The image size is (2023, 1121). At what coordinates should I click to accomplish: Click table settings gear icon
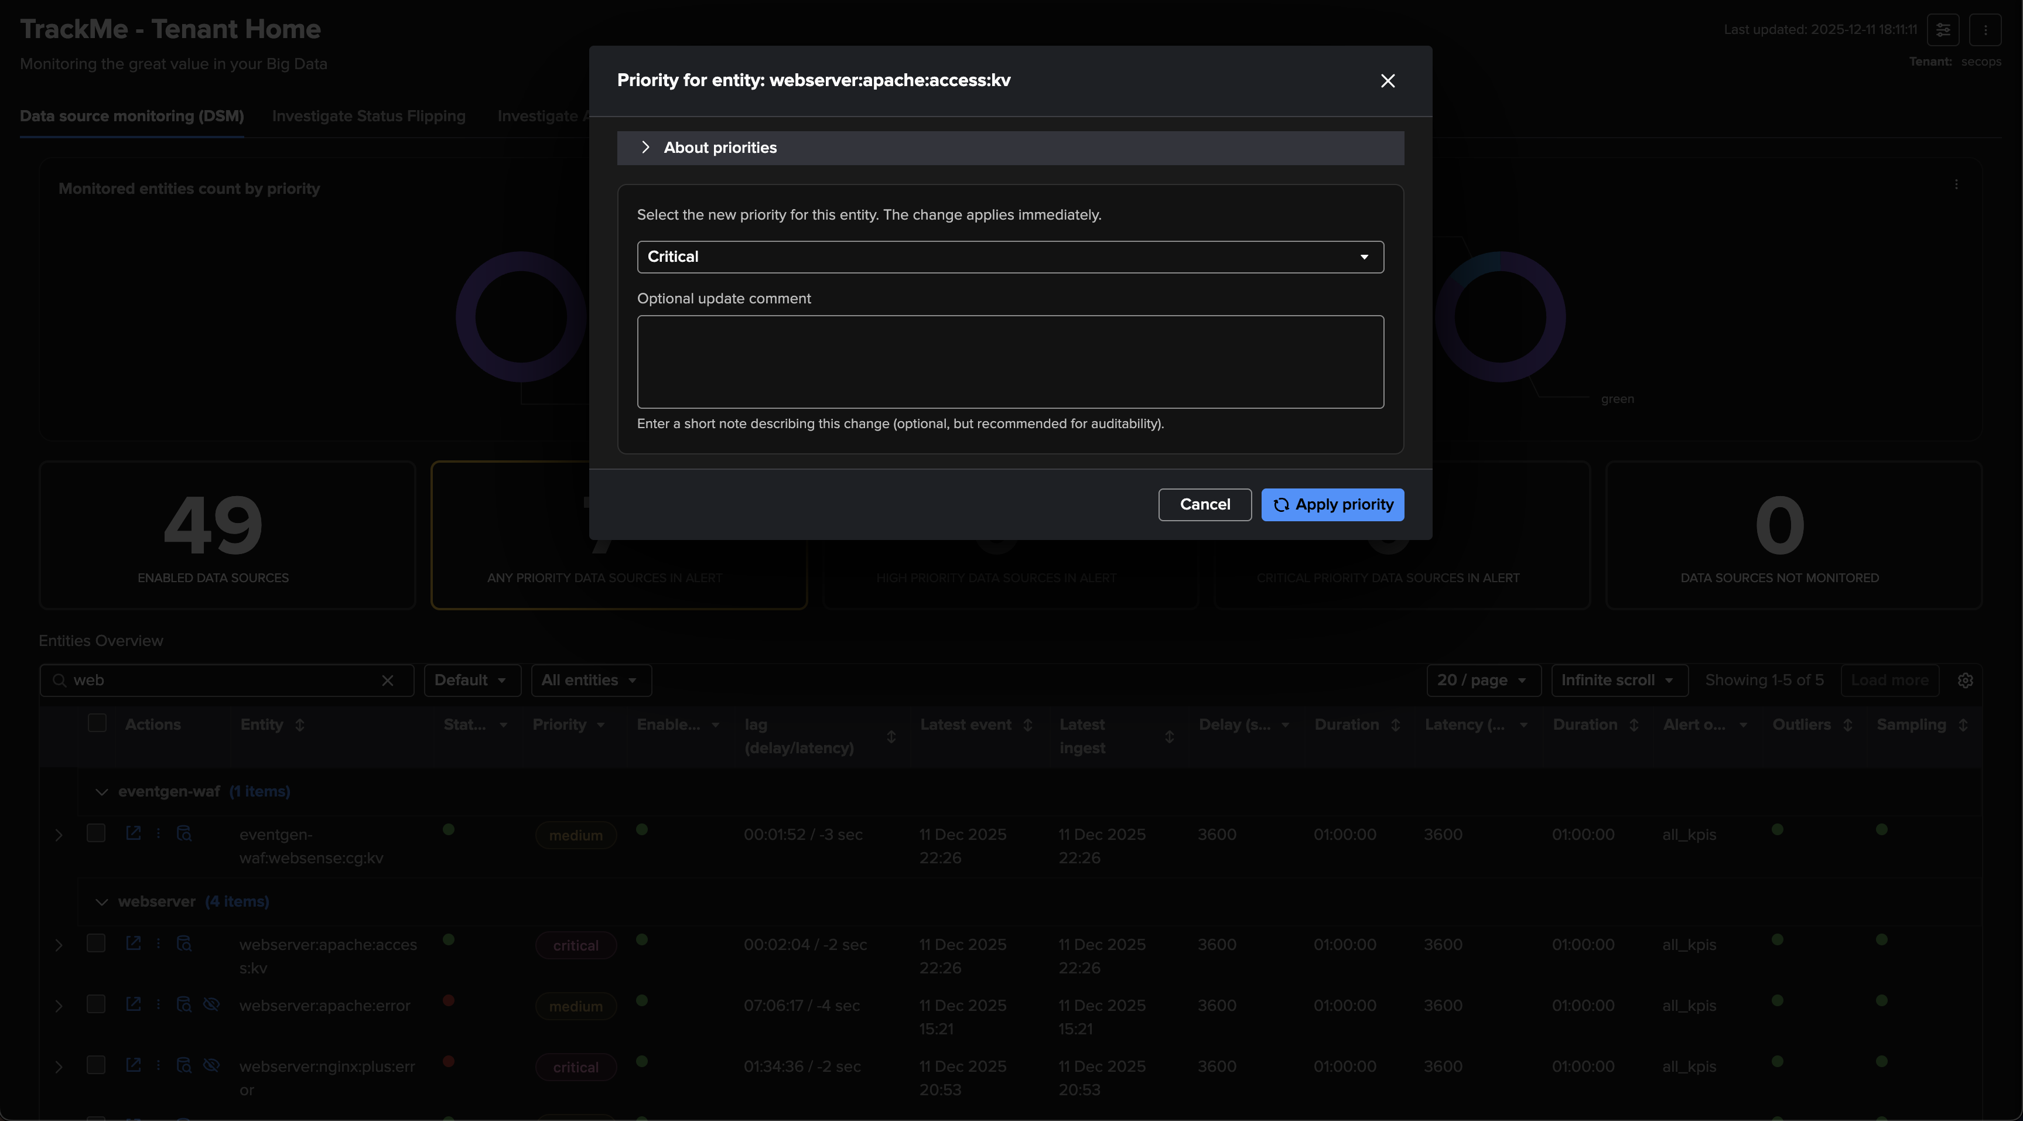click(1965, 681)
